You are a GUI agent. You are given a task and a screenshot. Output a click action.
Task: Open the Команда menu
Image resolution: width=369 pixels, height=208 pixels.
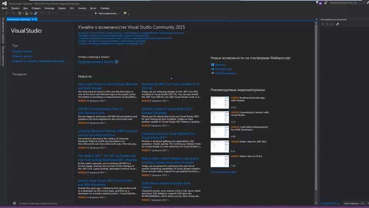click(49, 8)
